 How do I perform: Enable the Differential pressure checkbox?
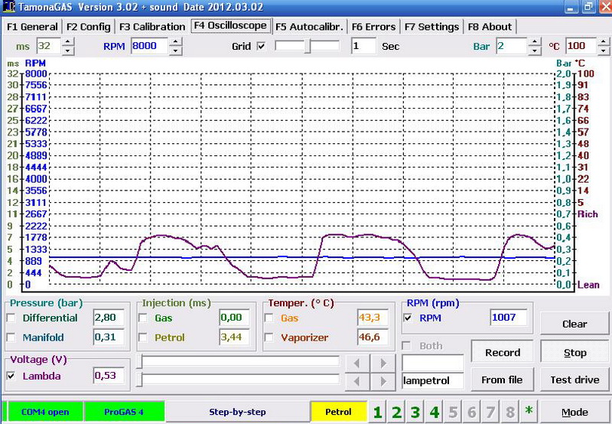click(13, 318)
